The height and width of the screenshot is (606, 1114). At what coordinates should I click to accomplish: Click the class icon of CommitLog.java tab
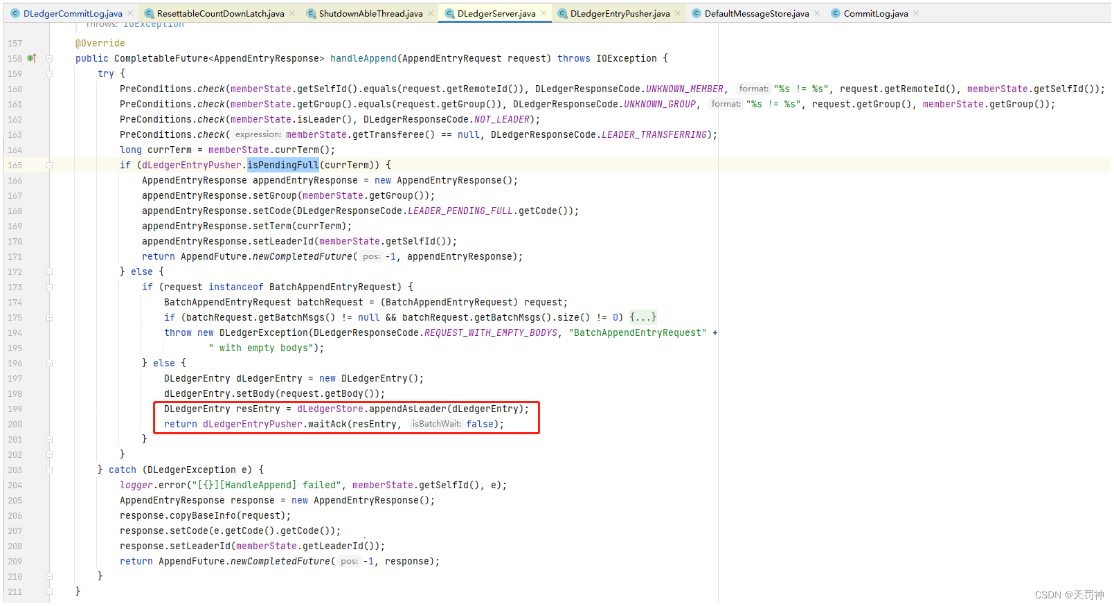(836, 13)
